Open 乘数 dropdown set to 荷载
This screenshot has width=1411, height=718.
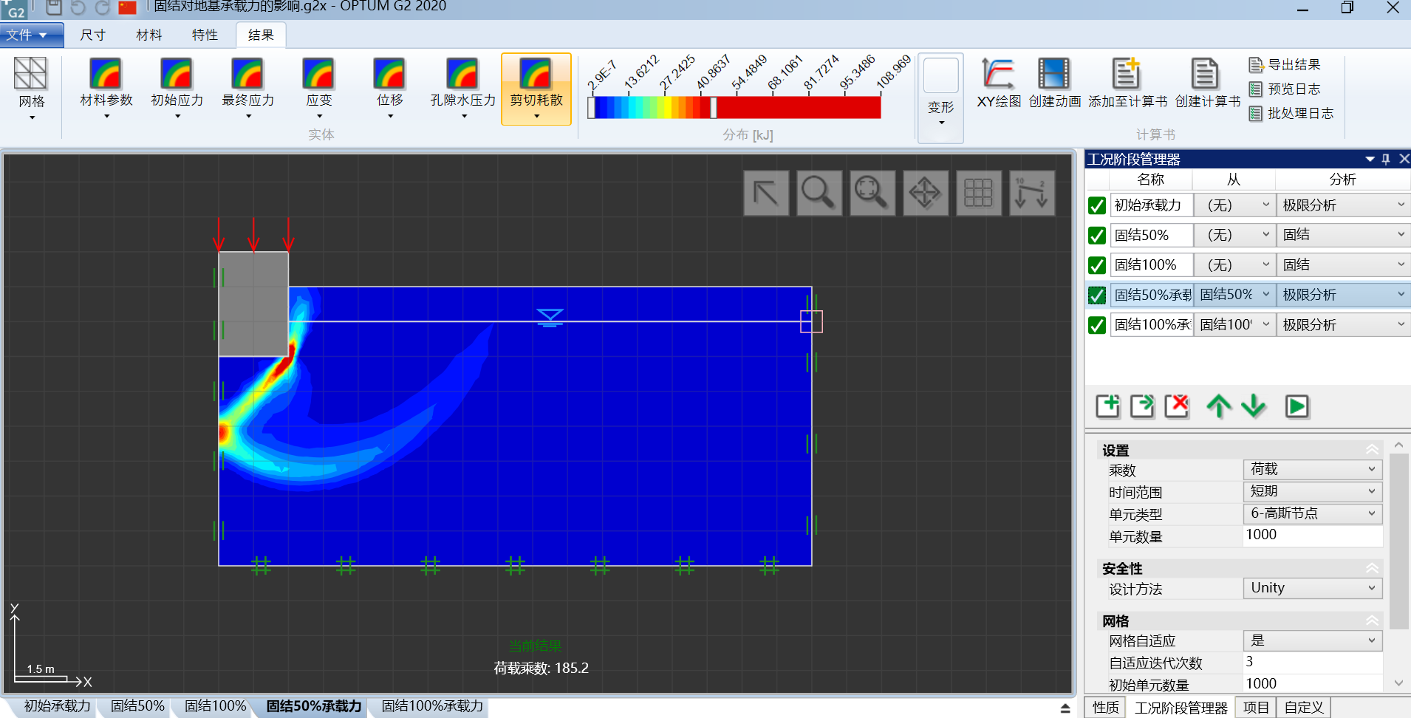tap(1313, 469)
